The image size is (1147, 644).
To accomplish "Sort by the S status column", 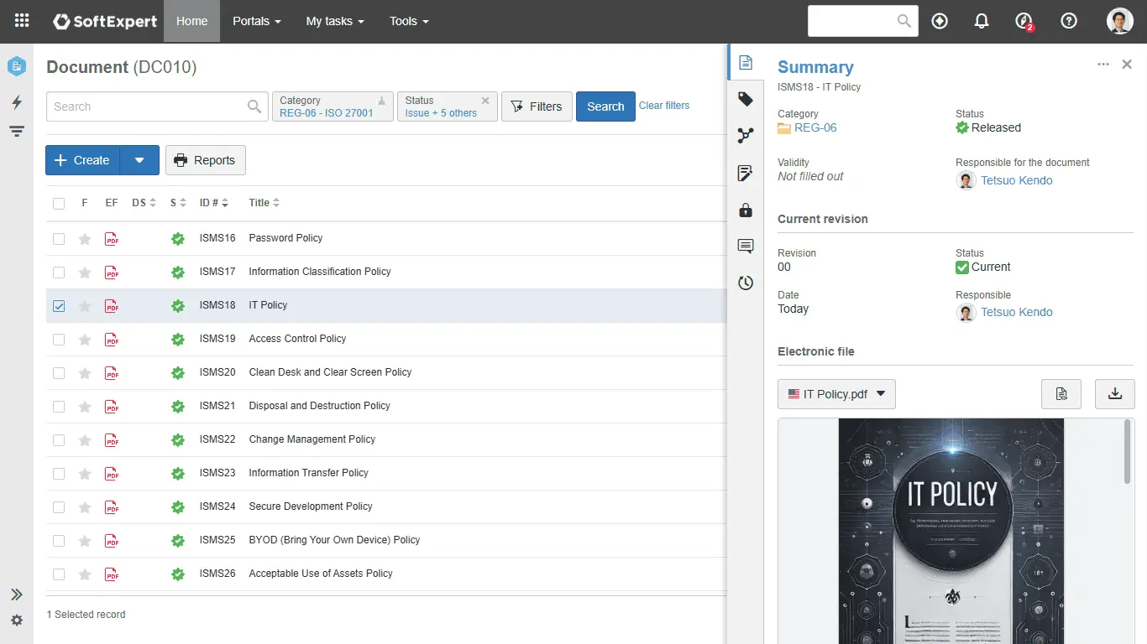I will [178, 203].
